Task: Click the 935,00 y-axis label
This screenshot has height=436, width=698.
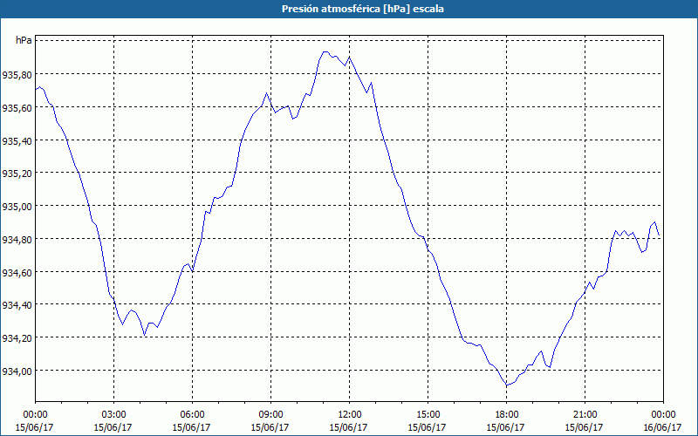Action: pos(17,207)
